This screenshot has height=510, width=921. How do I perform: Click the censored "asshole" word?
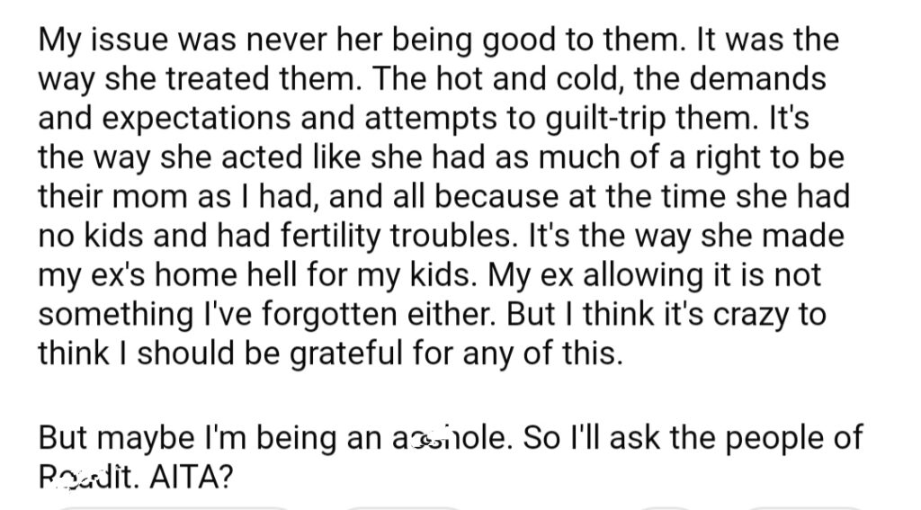coord(450,438)
